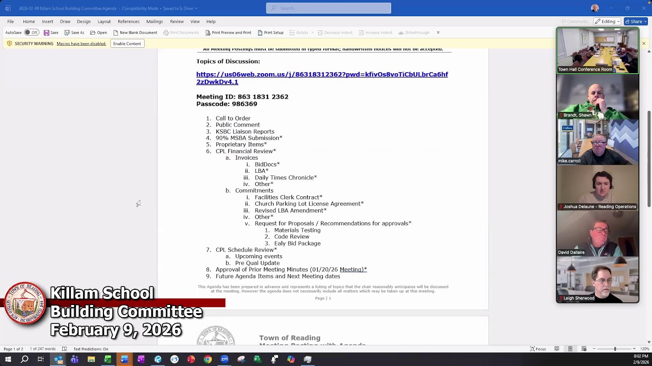Click Save As in the toolbar

click(x=74, y=33)
